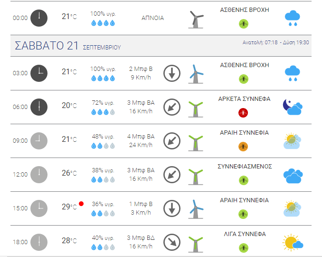Click the ΑΠΝΟΙΑ wind label
This screenshot has width=322, height=257.
152,18
